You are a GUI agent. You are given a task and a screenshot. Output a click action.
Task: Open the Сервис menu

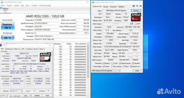click(17, 6)
